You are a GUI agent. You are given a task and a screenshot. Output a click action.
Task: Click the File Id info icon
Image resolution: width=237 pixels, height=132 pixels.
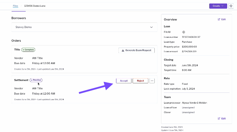point(184,32)
